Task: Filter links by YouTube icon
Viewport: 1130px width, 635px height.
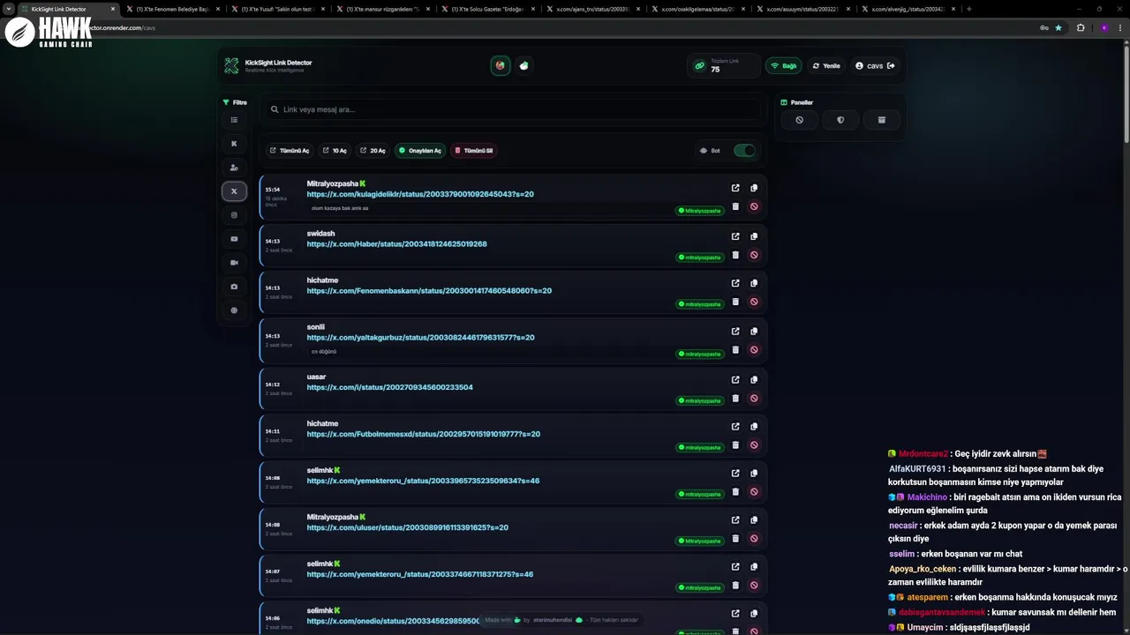Action: 234,239
